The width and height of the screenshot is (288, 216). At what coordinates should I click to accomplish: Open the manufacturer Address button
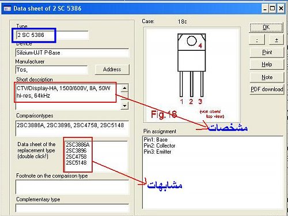coord(112,69)
